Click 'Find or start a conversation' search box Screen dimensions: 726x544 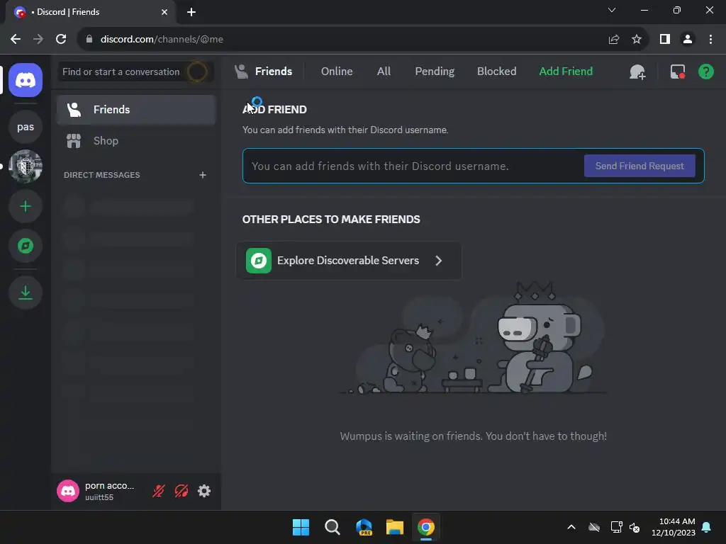pos(135,72)
